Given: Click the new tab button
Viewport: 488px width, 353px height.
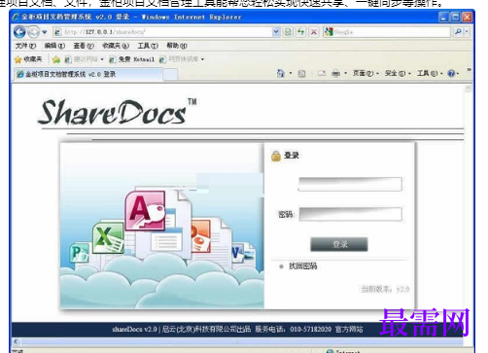Looking at the screenshot, I should (170, 75).
